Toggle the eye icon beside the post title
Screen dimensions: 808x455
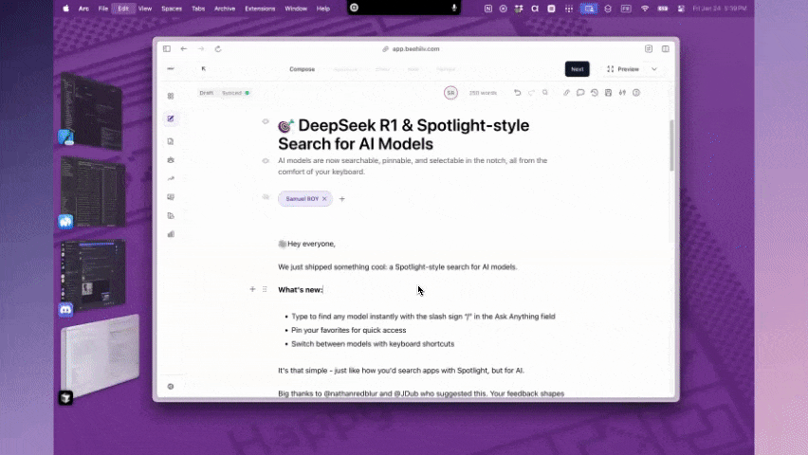tap(266, 121)
